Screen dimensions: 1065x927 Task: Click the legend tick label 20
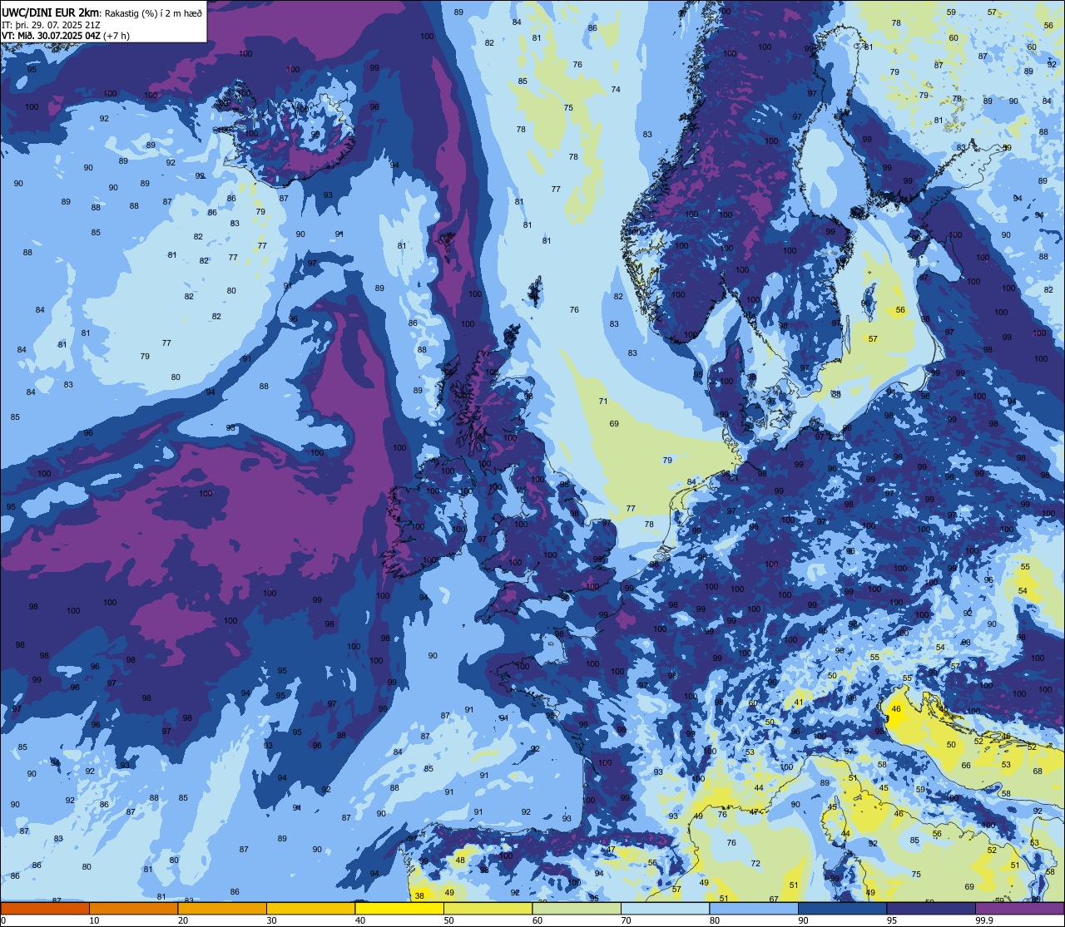(x=183, y=920)
